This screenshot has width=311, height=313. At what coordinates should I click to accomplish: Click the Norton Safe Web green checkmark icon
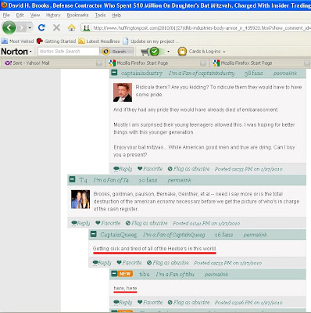click(x=154, y=52)
